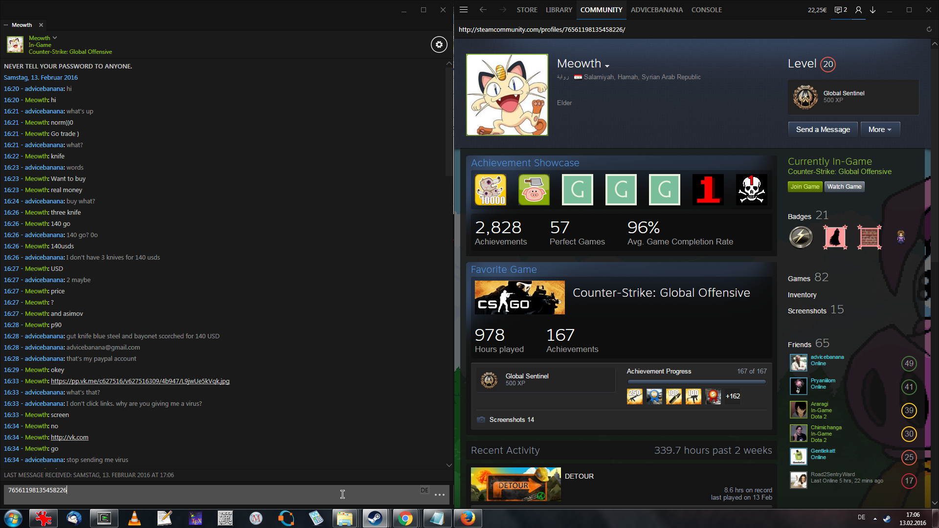Click the chat message input field
939x528 pixels.
pos(210,494)
